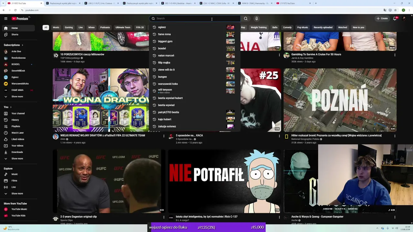The width and height of the screenshot is (413, 232).
Task: Open the YouTube guide hamburger menu
Action: [6, 19]
